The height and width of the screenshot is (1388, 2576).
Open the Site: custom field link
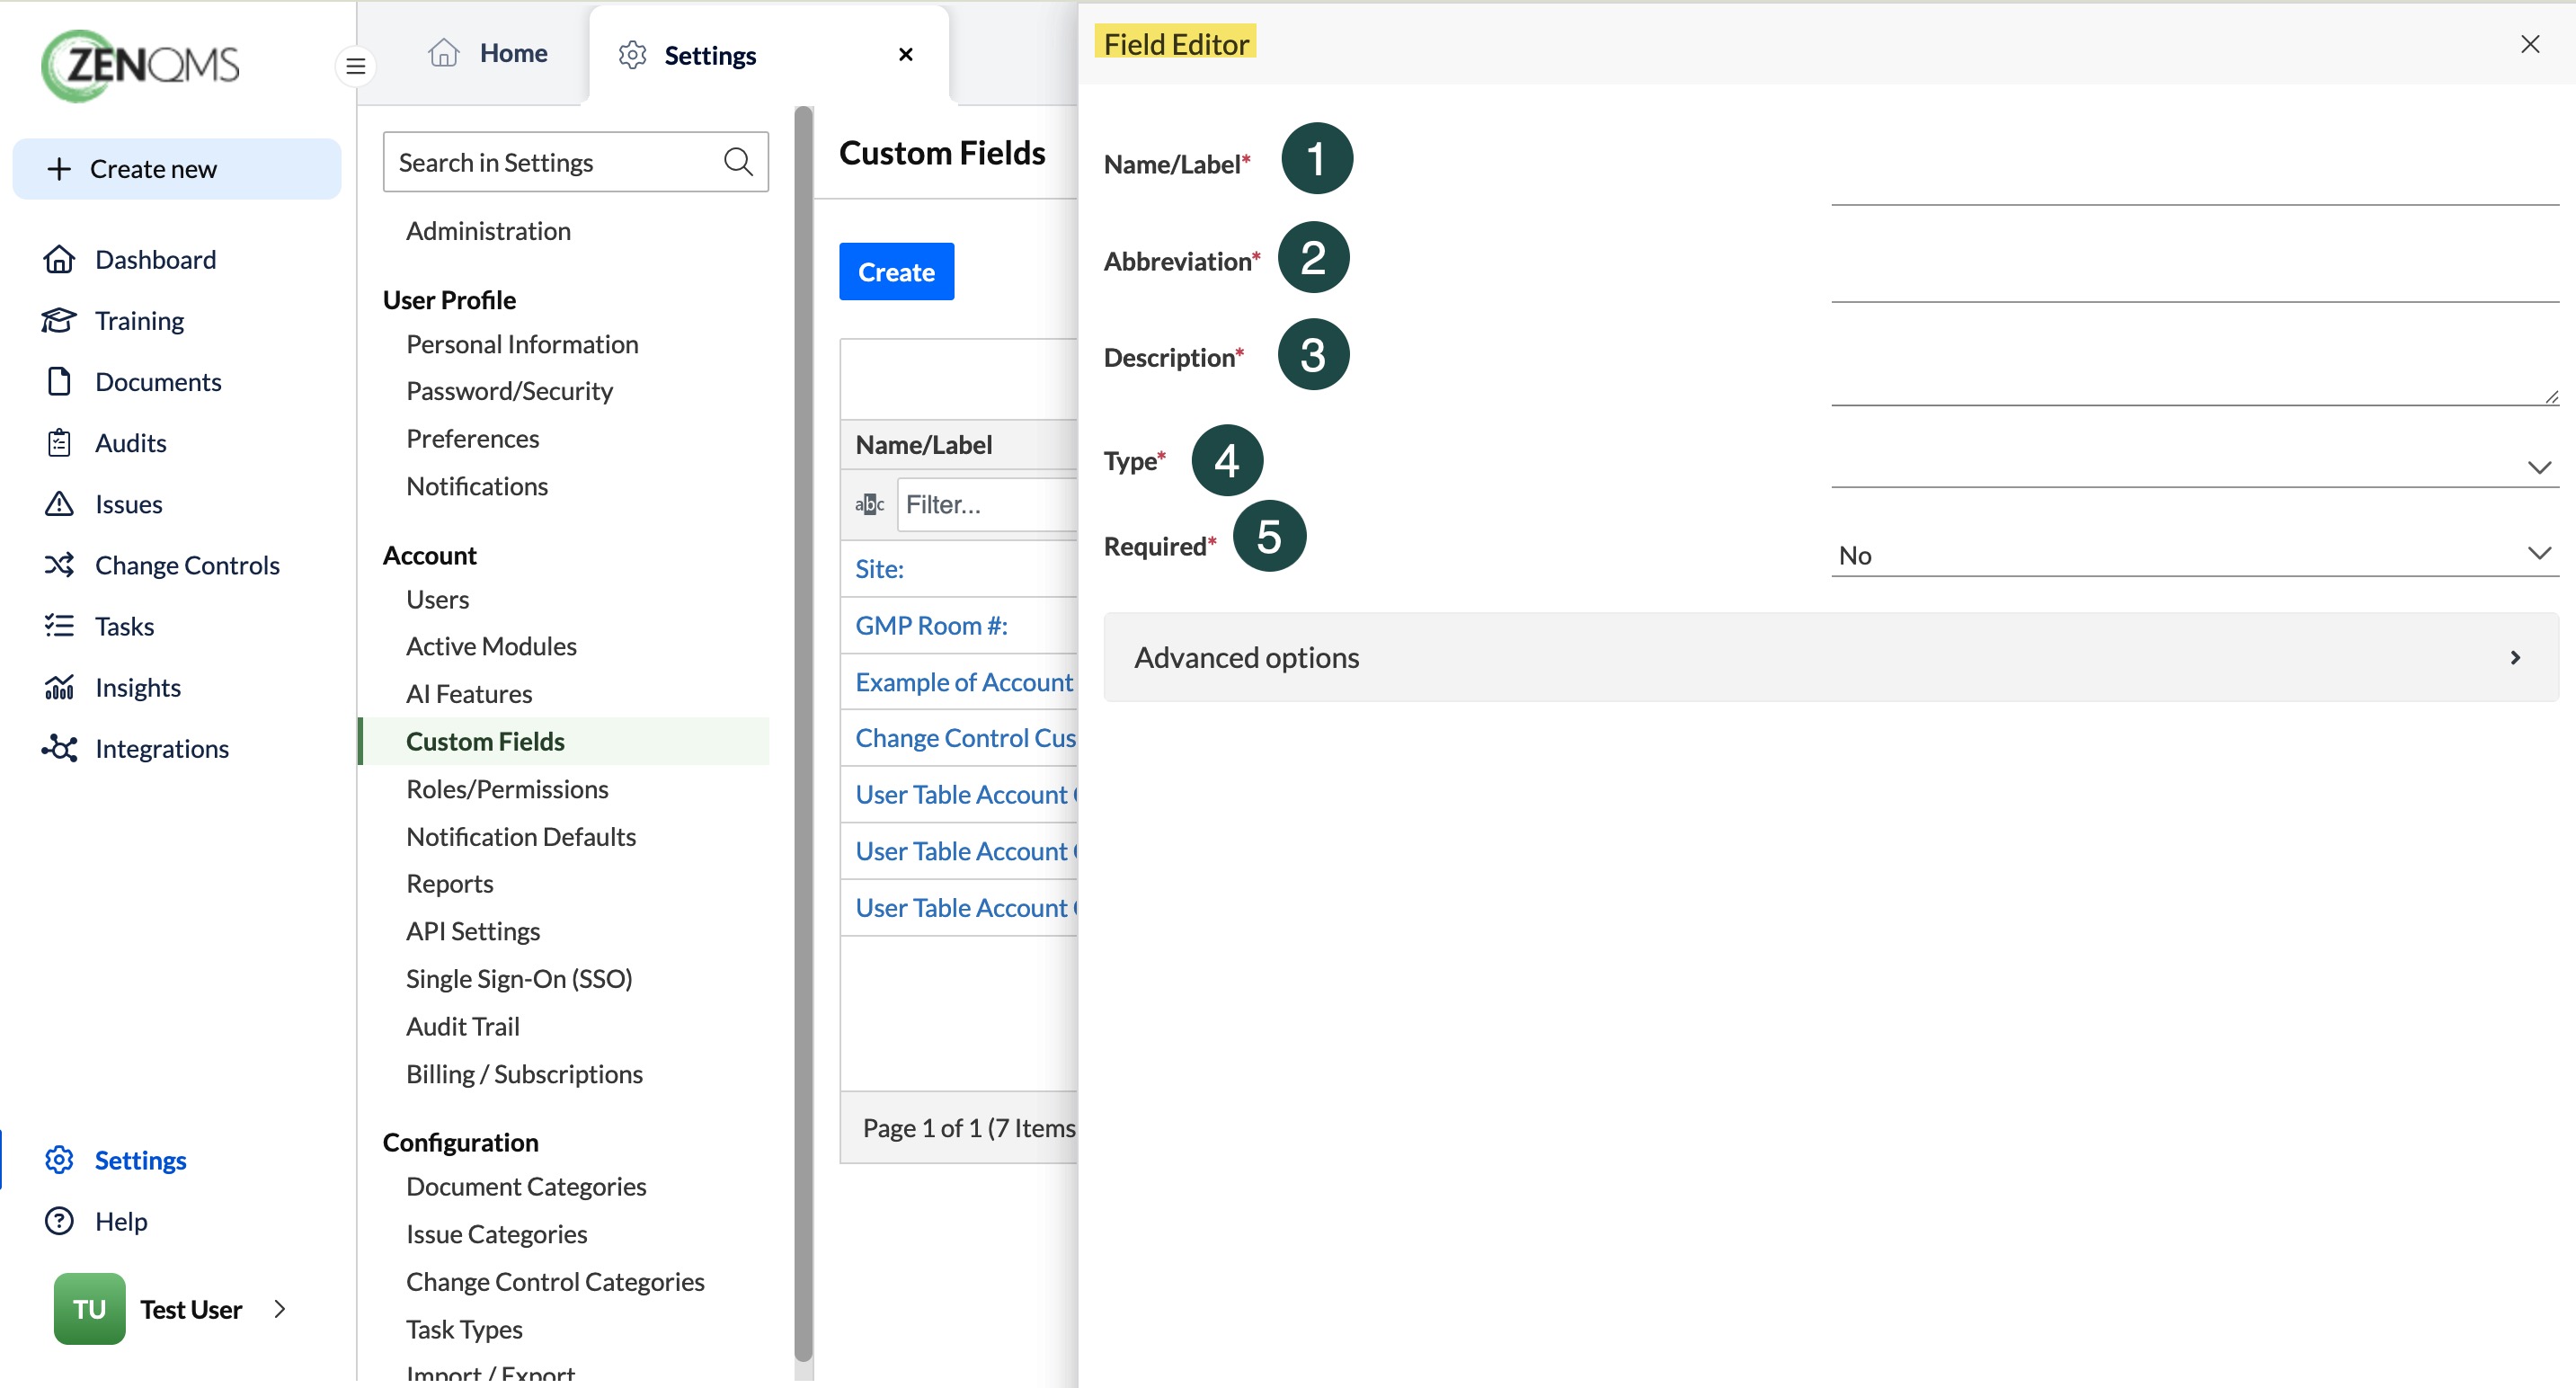(879, 568)
